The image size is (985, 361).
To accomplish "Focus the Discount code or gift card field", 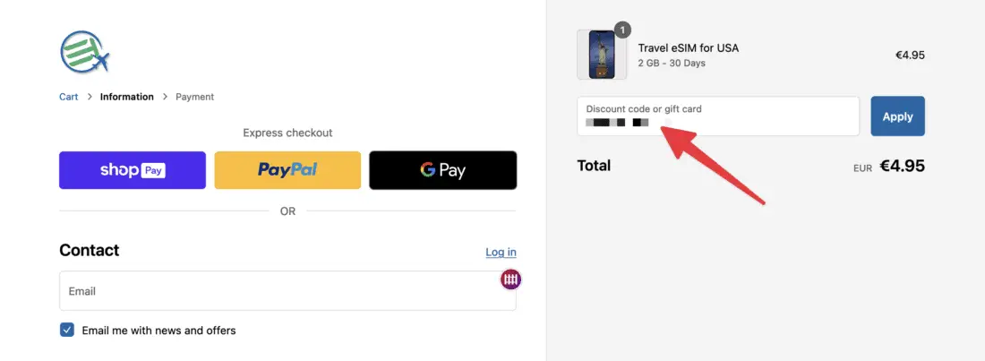I will (x=717, y=116).
